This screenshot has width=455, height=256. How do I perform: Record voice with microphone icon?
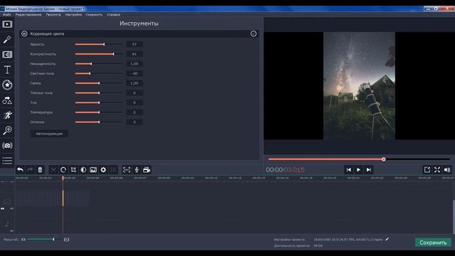click(x=136, y=170)
